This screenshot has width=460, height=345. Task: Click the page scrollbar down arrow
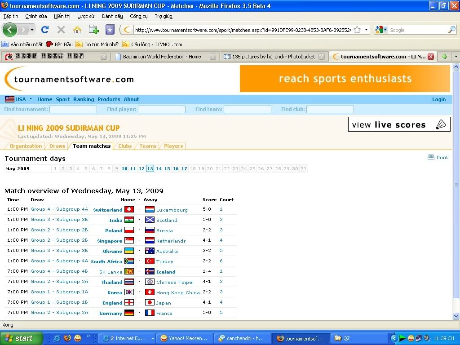456,316
